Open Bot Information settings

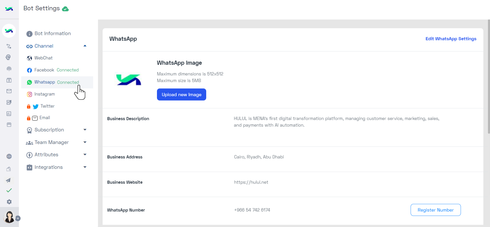click(x=53, y=33)
